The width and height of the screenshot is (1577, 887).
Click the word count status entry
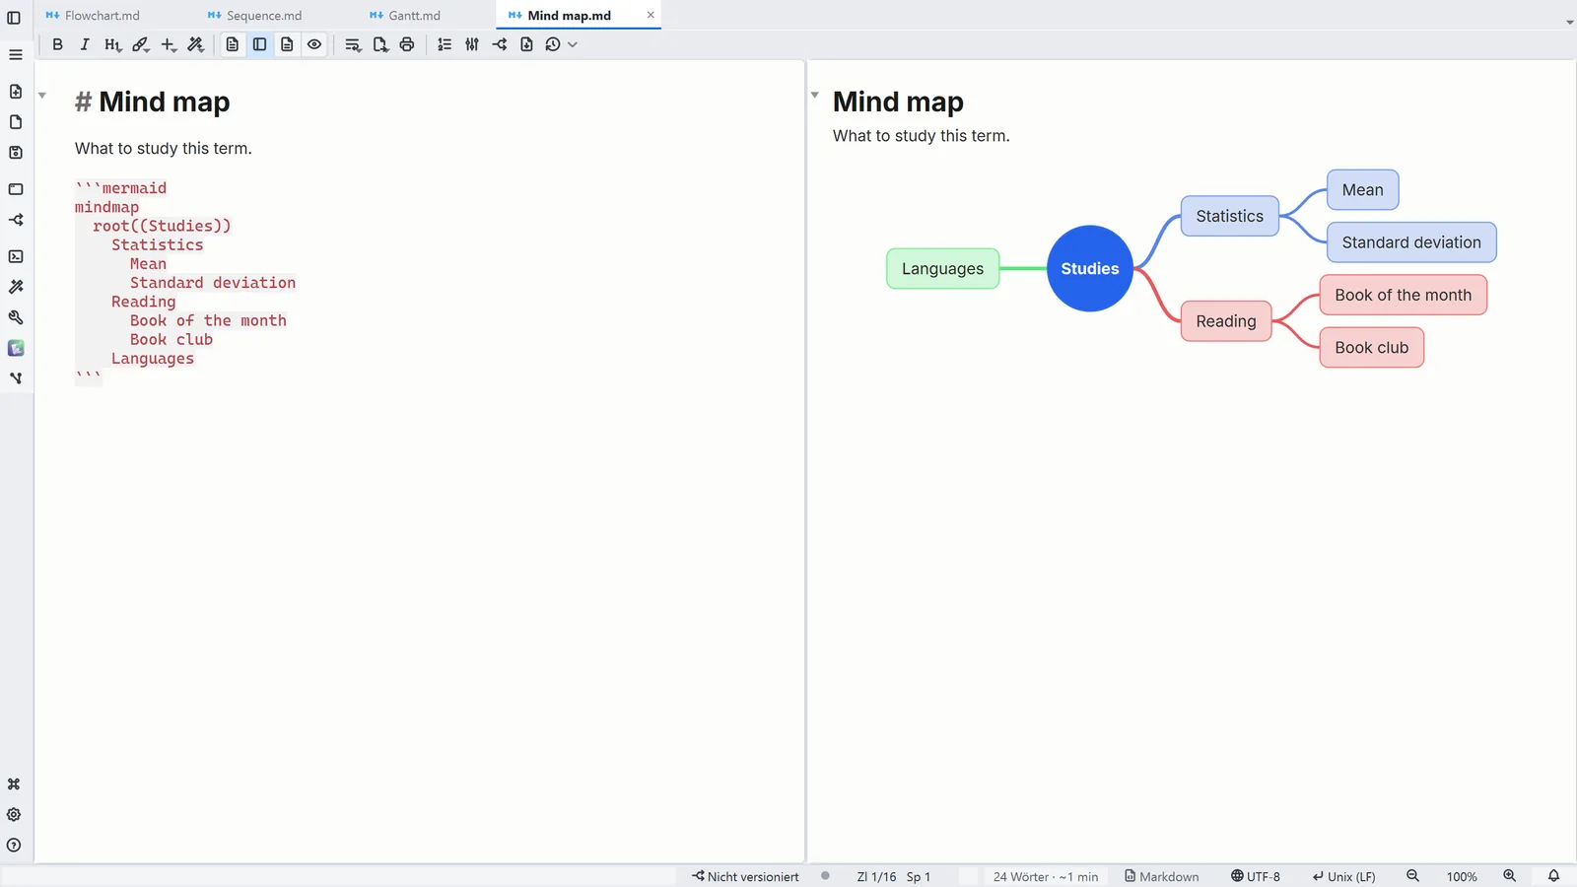click(1046, 876)
